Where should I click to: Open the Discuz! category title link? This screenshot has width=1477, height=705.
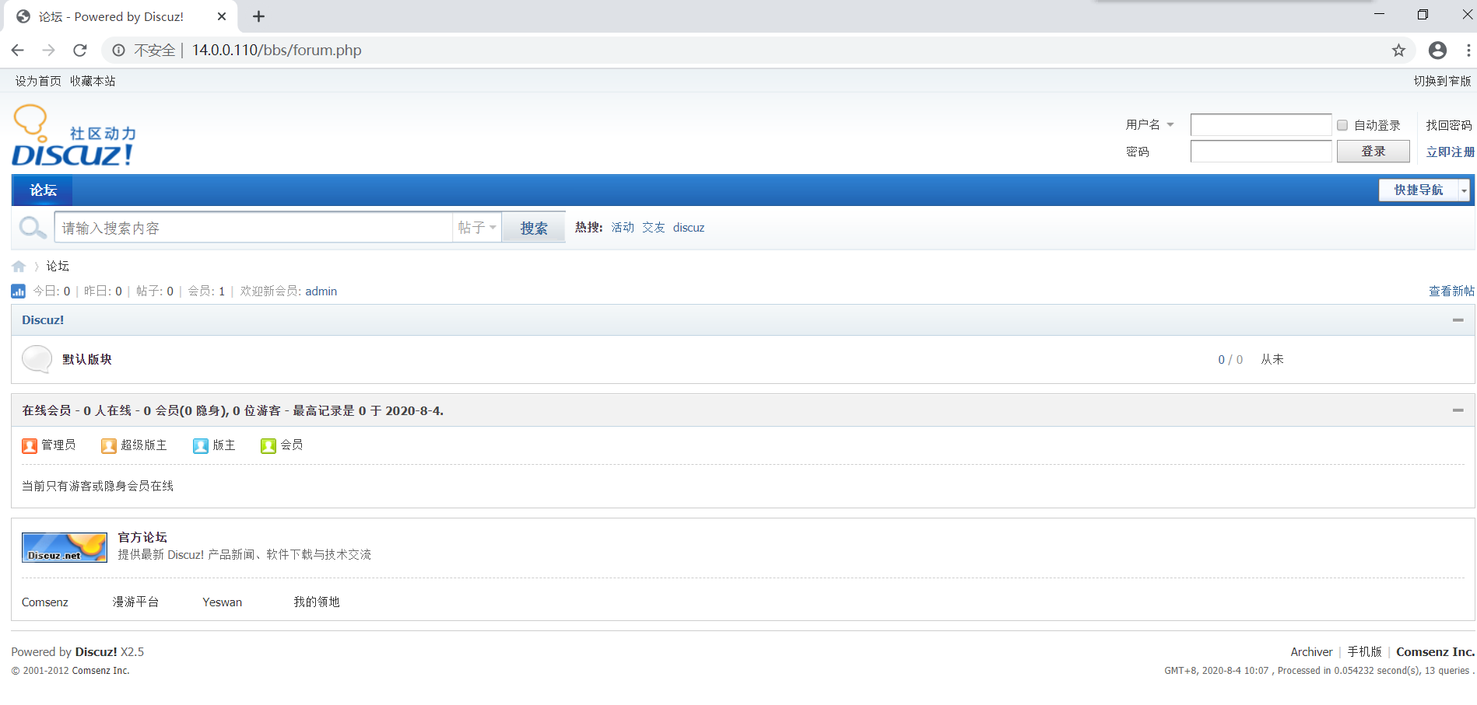coord(43,320)
